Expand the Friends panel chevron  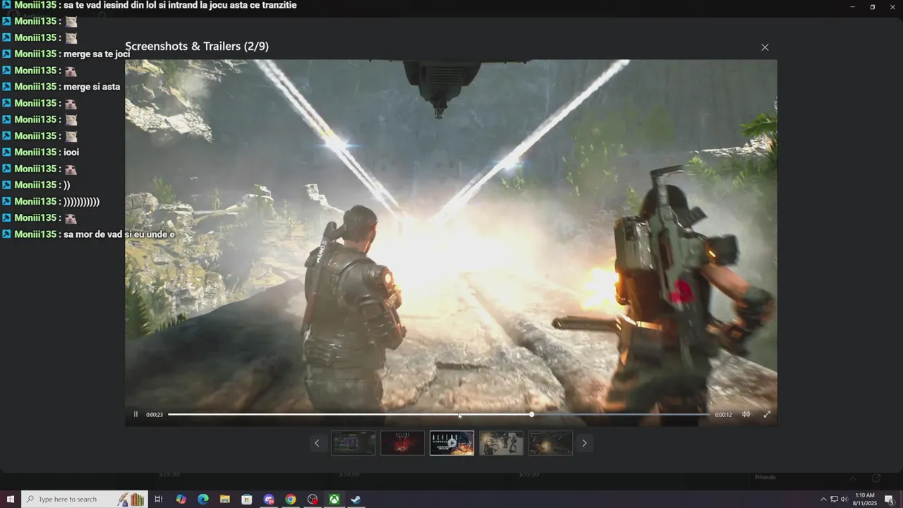[852, 478]
